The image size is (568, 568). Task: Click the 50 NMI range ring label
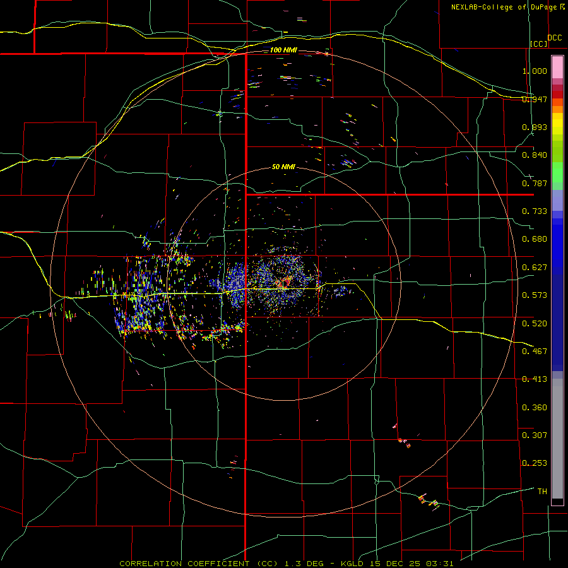tap(283, 167)
